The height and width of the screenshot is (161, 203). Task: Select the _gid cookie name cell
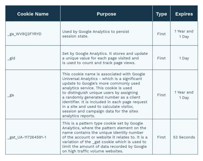11,58
